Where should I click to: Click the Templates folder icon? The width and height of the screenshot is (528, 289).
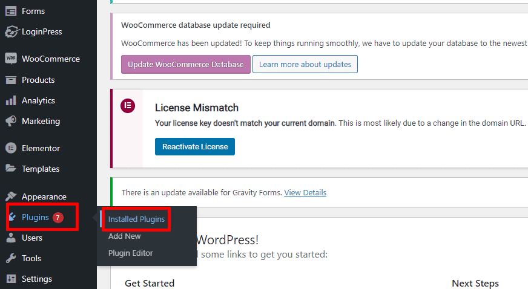10,169
